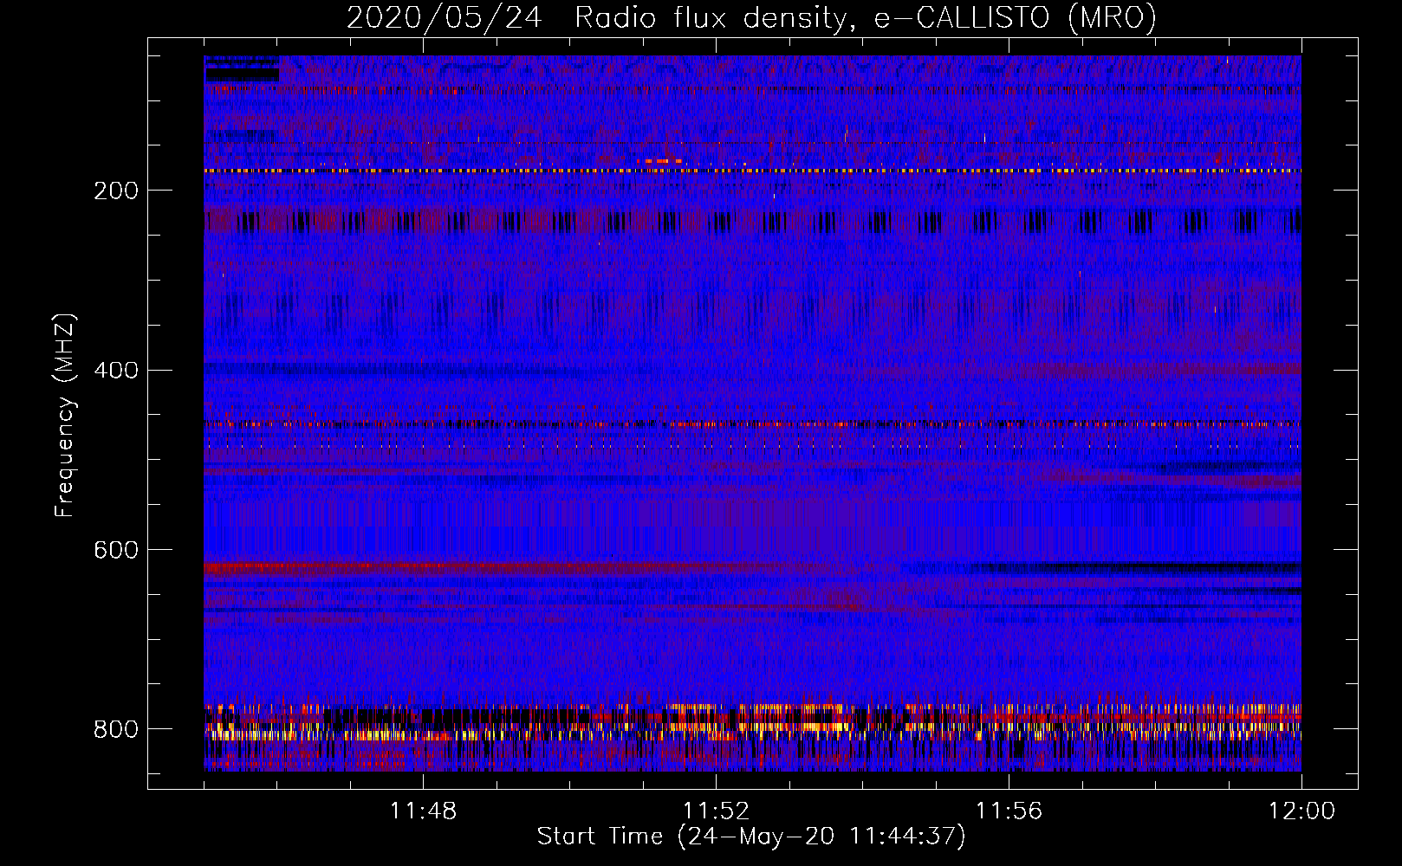Select the 200 frequency axis label
Viewport: 1402px width, 866px height.
click(116, 191)
